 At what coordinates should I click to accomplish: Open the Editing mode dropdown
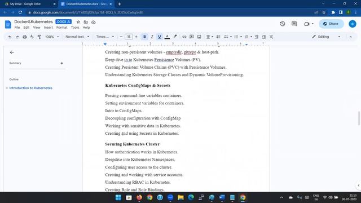click(x=326, y=37)
